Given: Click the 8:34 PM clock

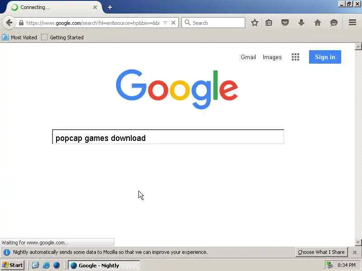Looking at the screenshot, I should pyautogui.click(x=346, y=265).
